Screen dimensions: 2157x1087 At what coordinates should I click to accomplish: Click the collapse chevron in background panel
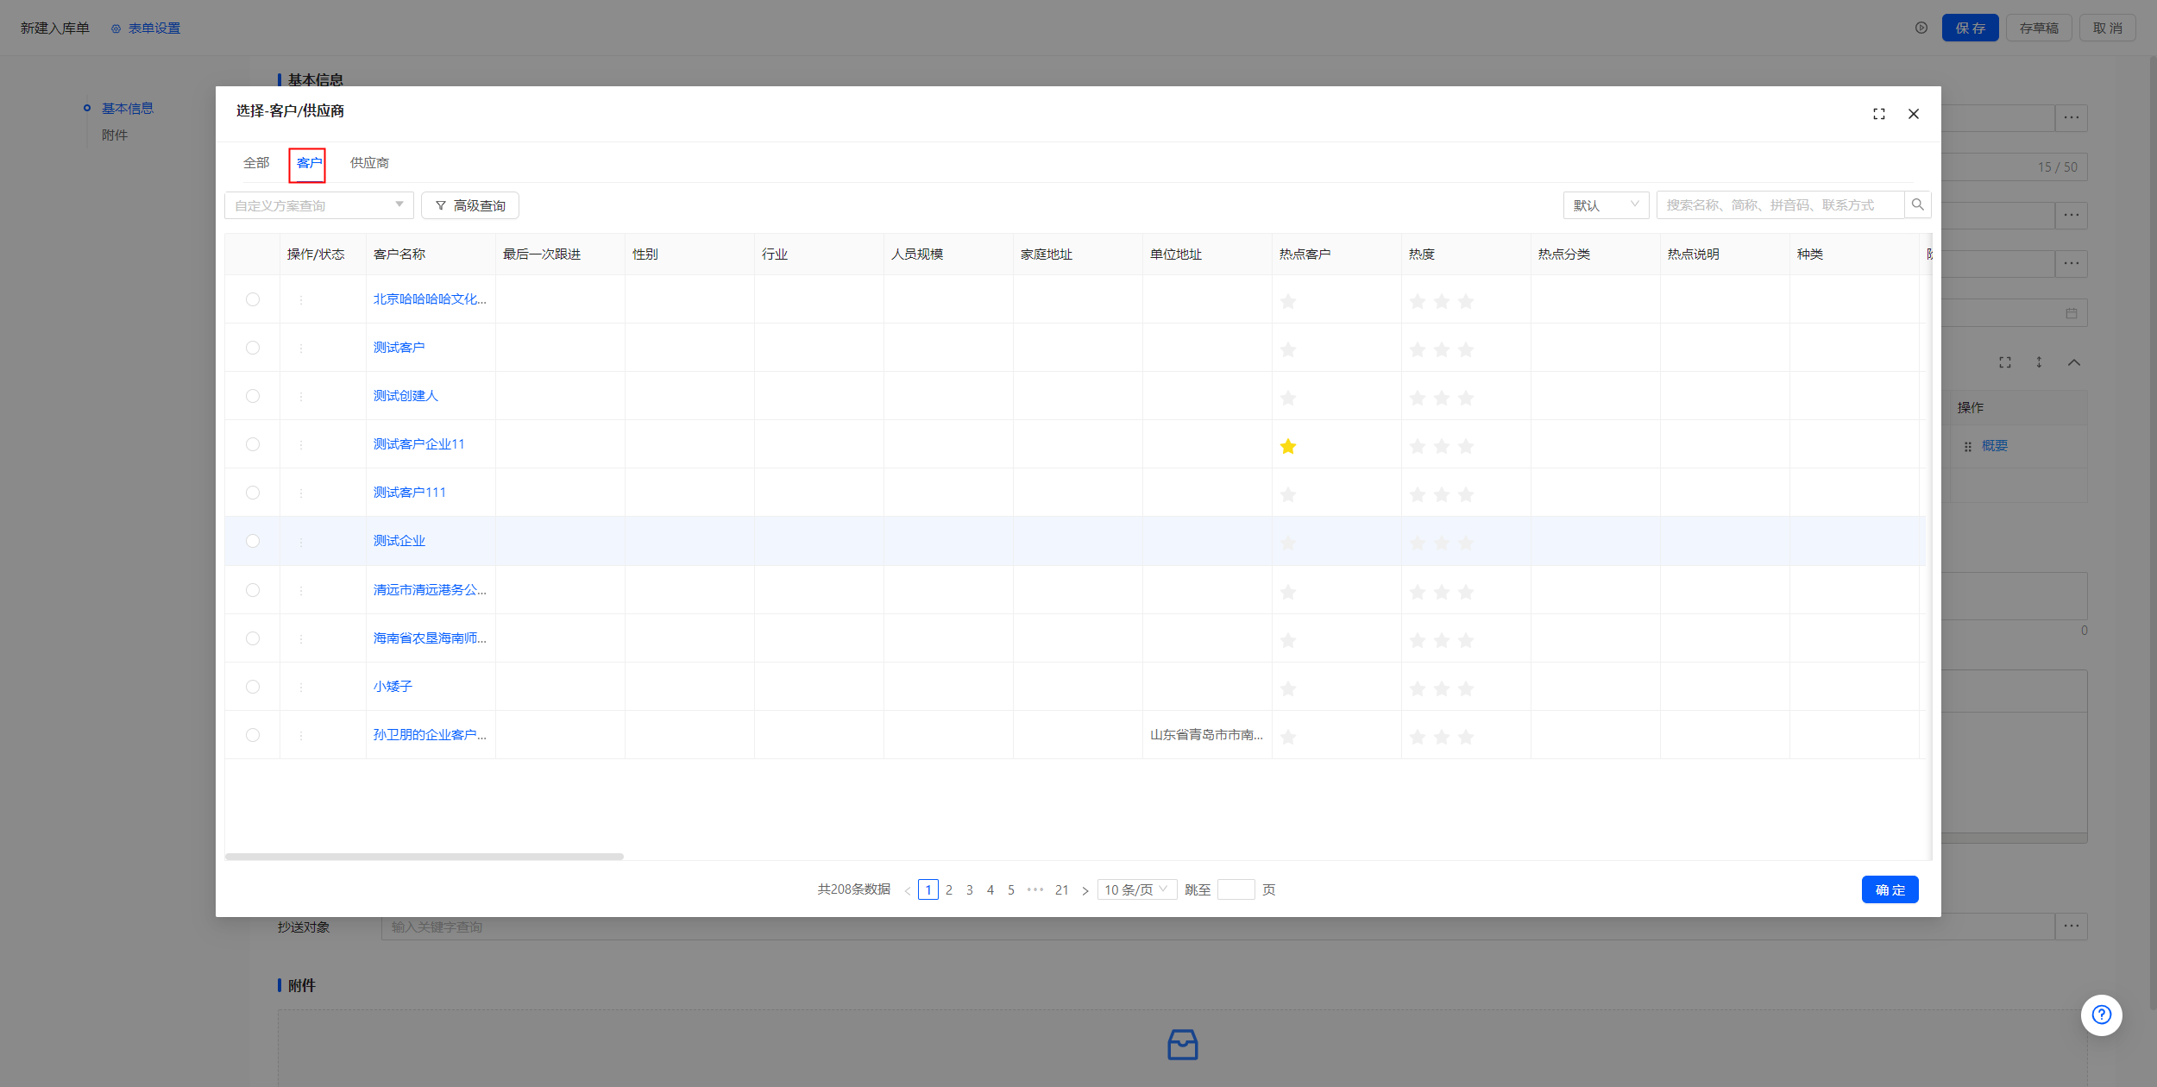coord(2073,362)
